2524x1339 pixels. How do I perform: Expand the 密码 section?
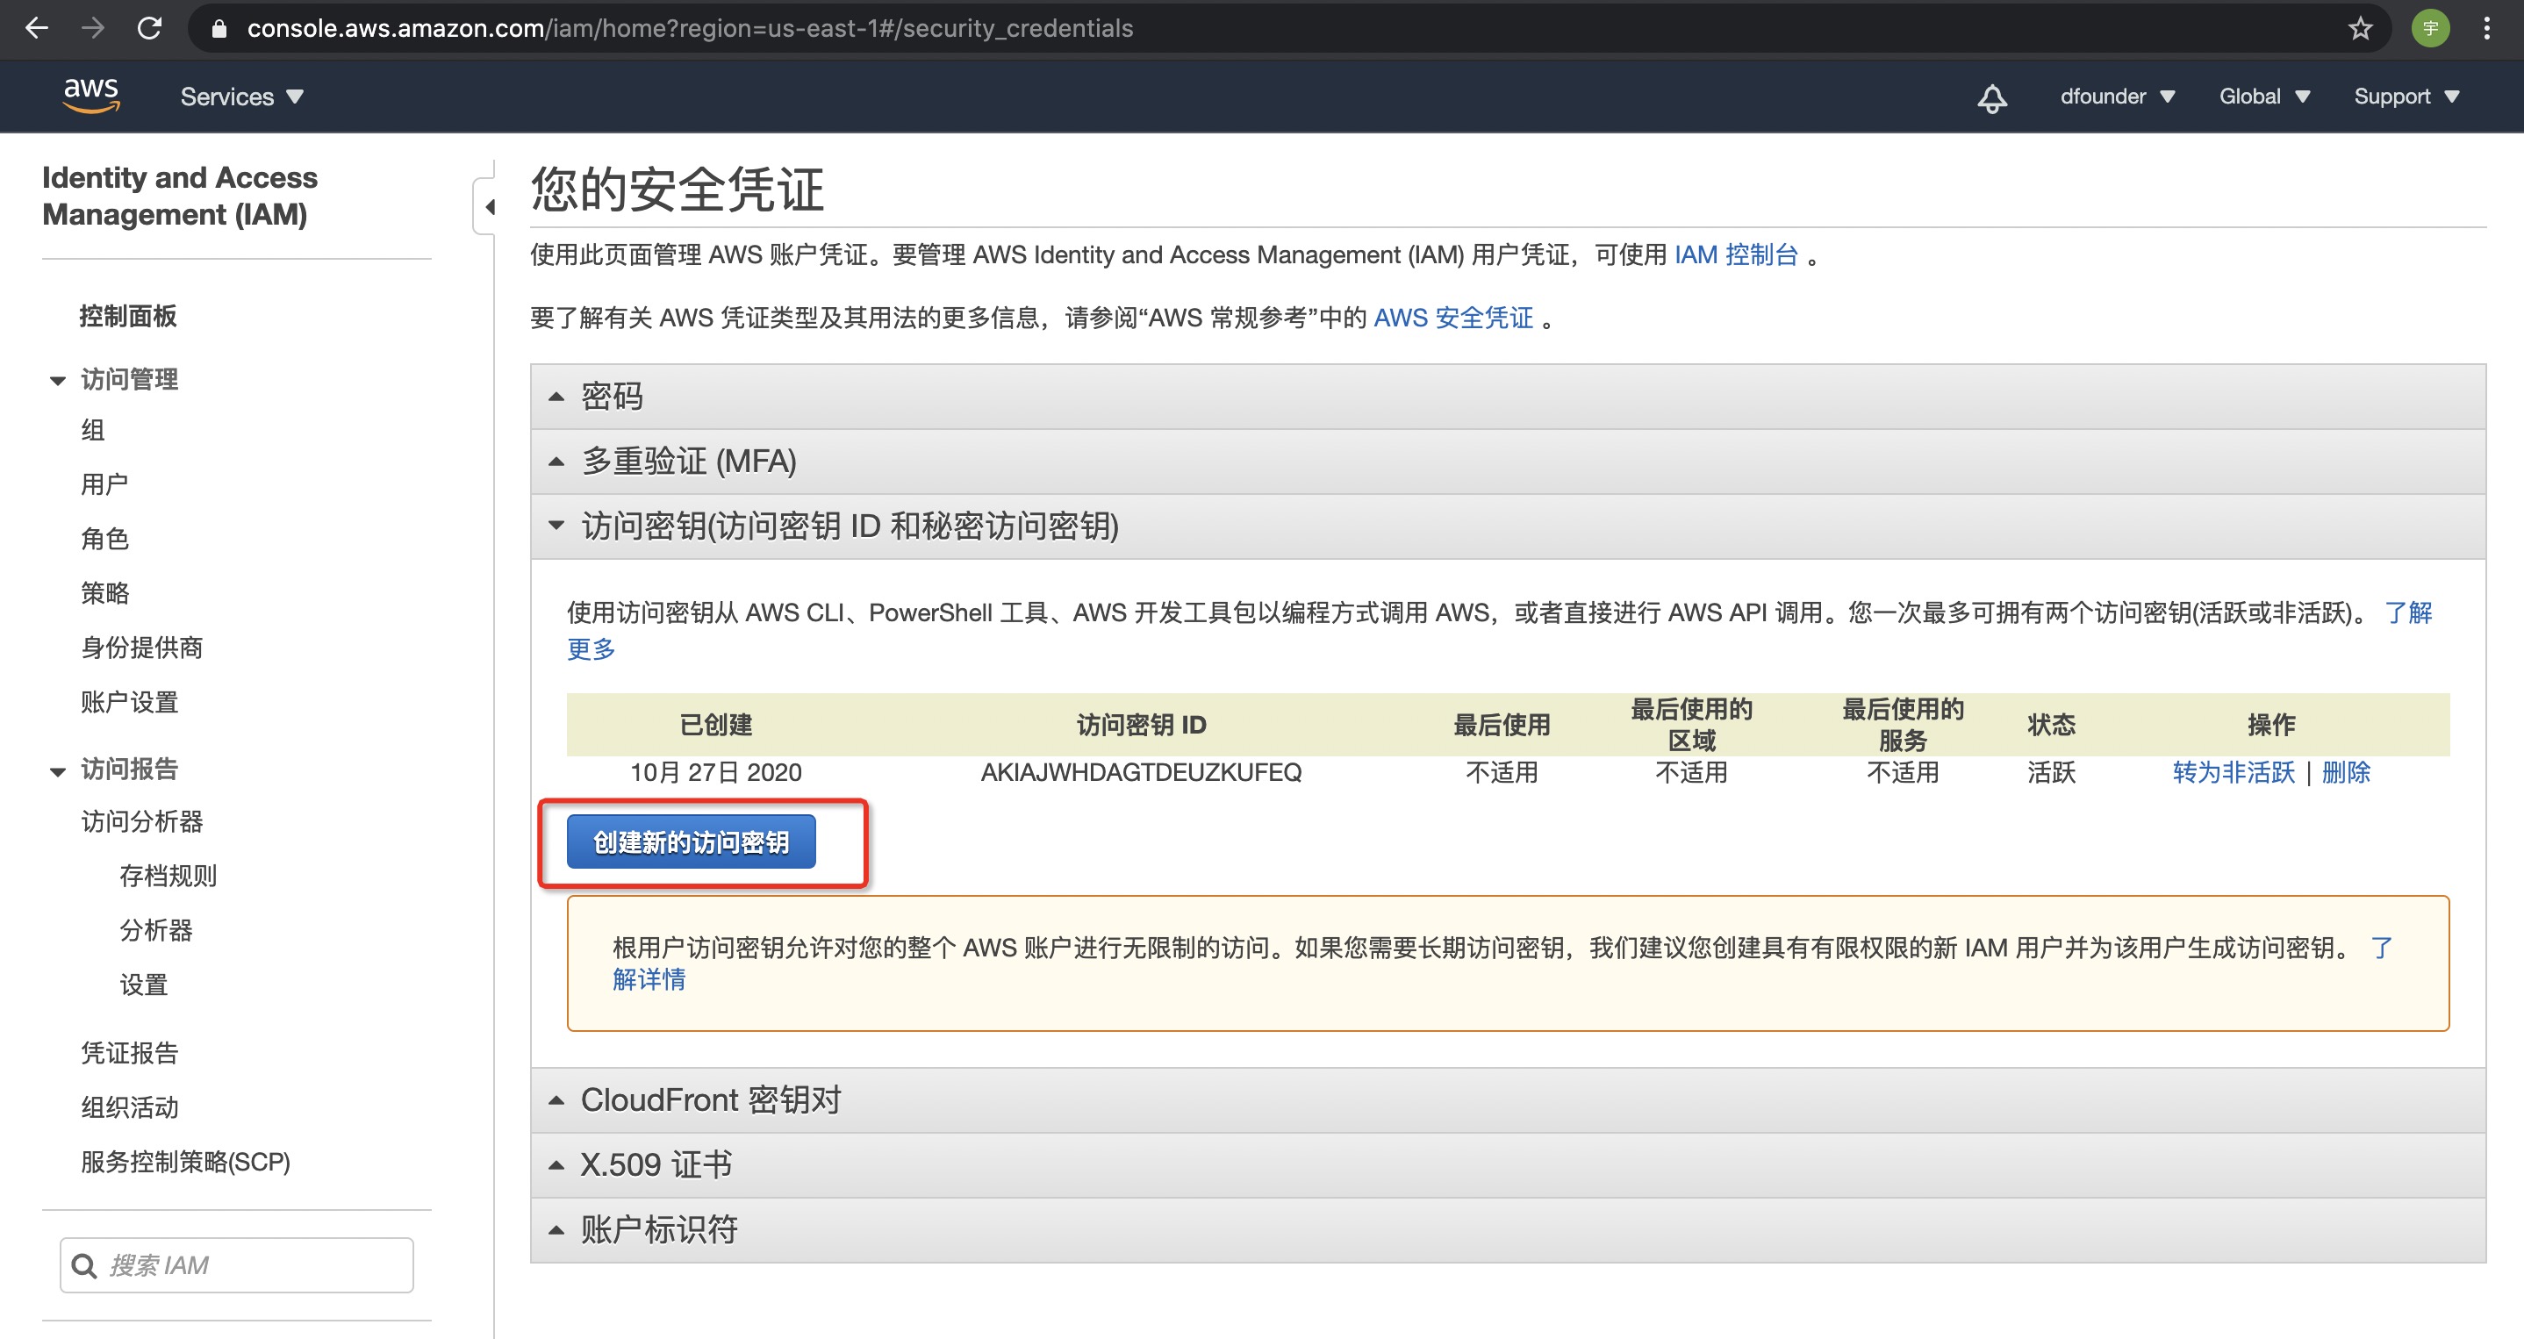613,397
